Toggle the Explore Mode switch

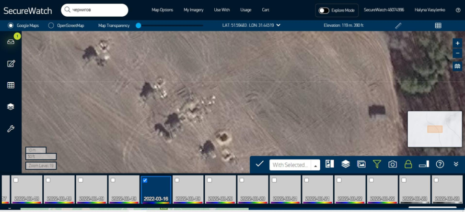pos(324,10)
